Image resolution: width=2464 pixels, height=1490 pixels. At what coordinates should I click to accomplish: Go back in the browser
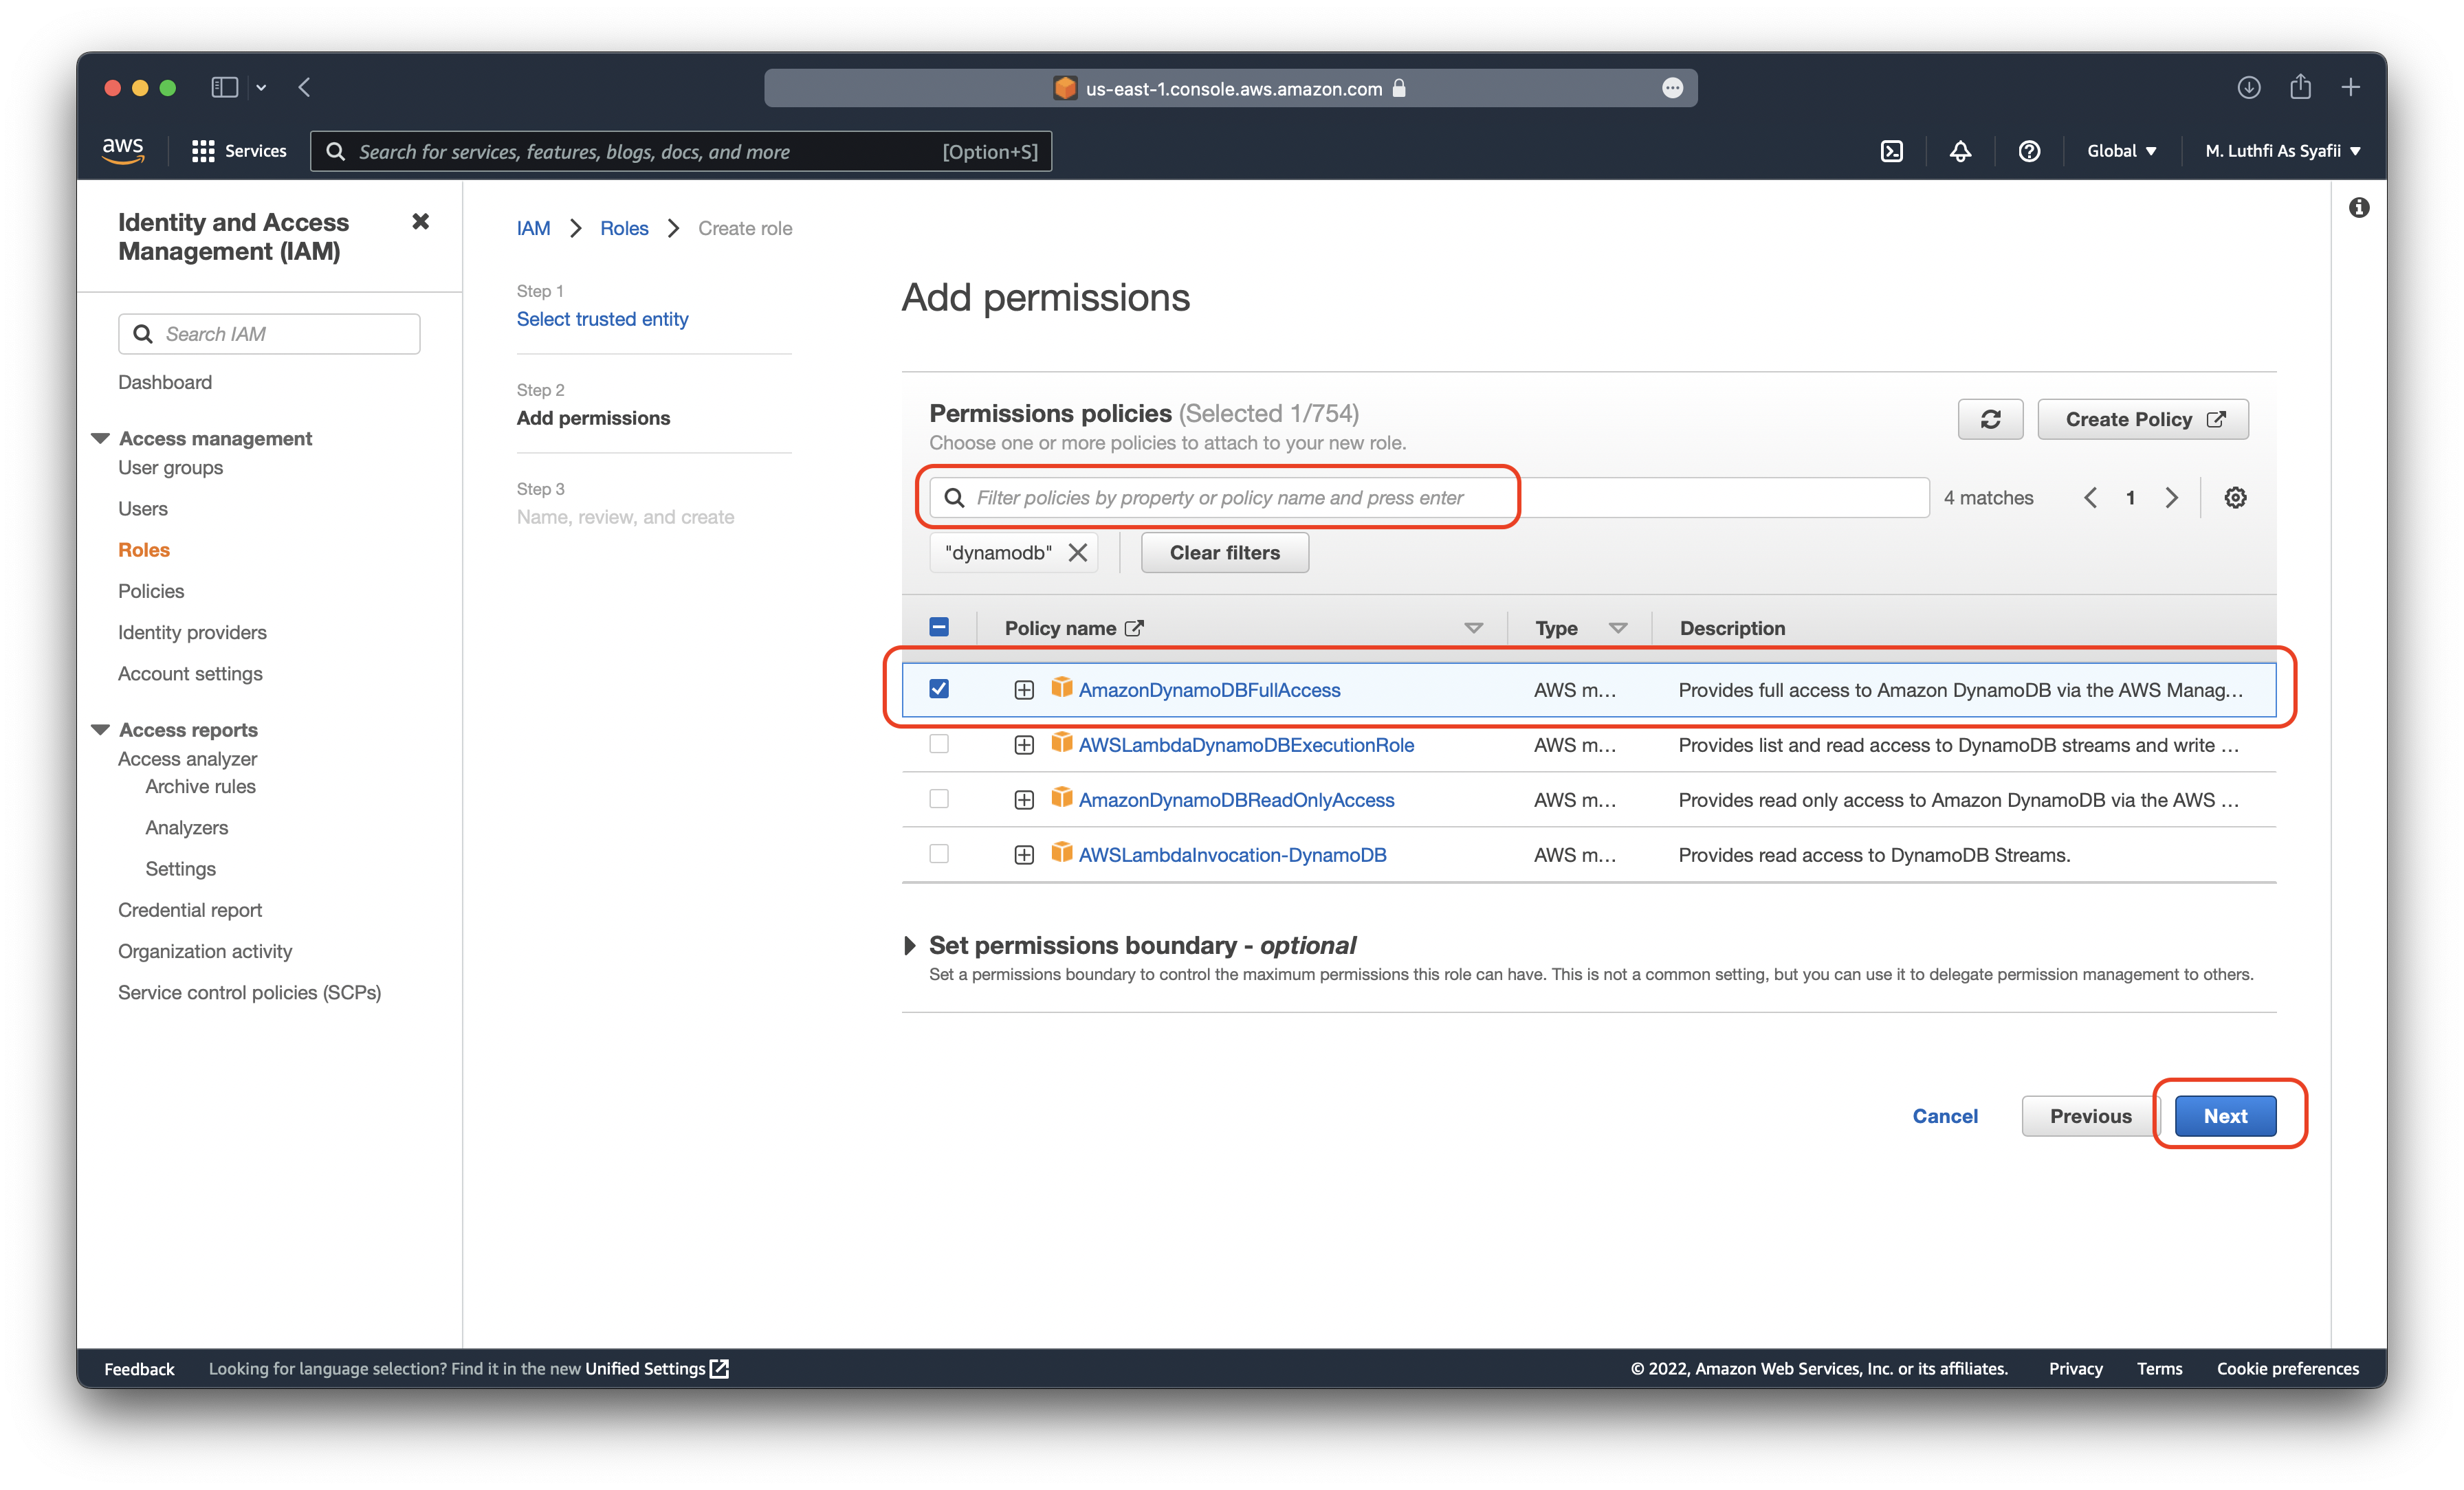click(x=304, y=88)
